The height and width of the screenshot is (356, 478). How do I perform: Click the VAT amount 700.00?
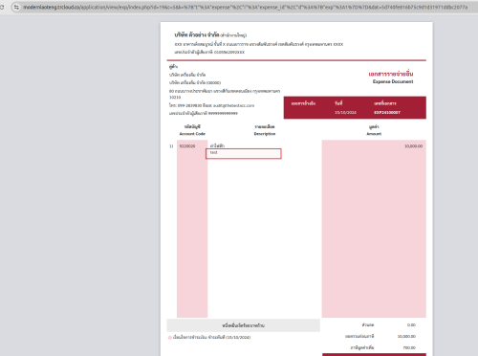pyautogui.click(x=409, y=347)
